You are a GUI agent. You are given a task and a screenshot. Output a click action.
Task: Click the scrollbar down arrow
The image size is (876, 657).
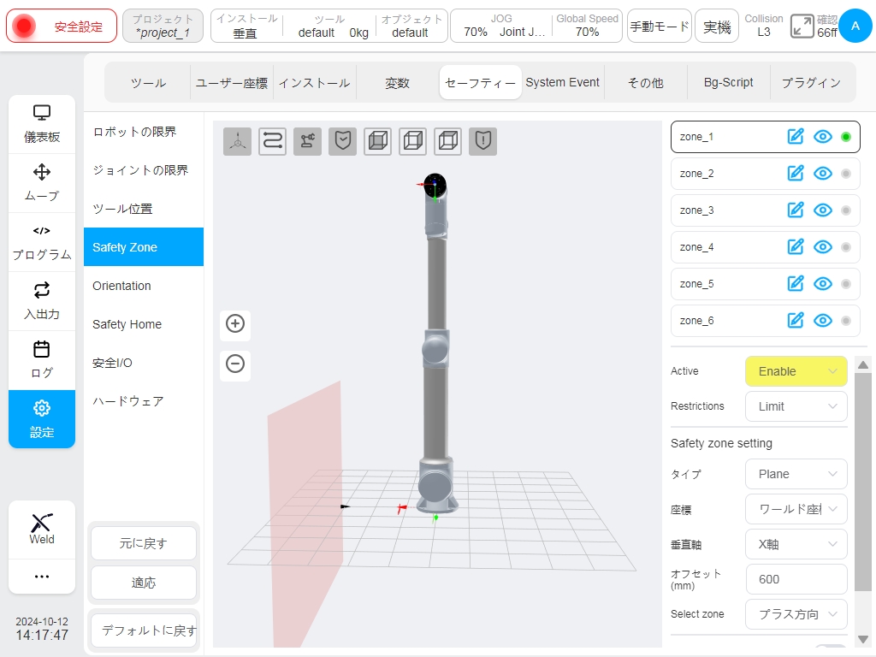click(863, 638)
